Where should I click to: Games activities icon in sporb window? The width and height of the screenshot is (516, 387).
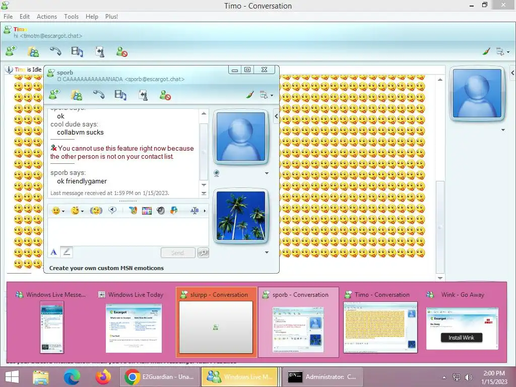(143, 95)
